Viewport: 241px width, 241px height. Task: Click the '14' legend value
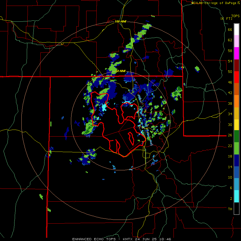pos(230,167)
